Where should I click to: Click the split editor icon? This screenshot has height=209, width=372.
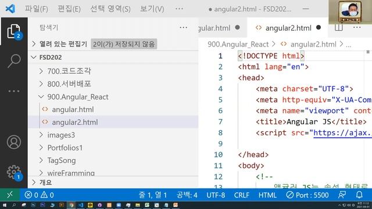click(339, 27)
